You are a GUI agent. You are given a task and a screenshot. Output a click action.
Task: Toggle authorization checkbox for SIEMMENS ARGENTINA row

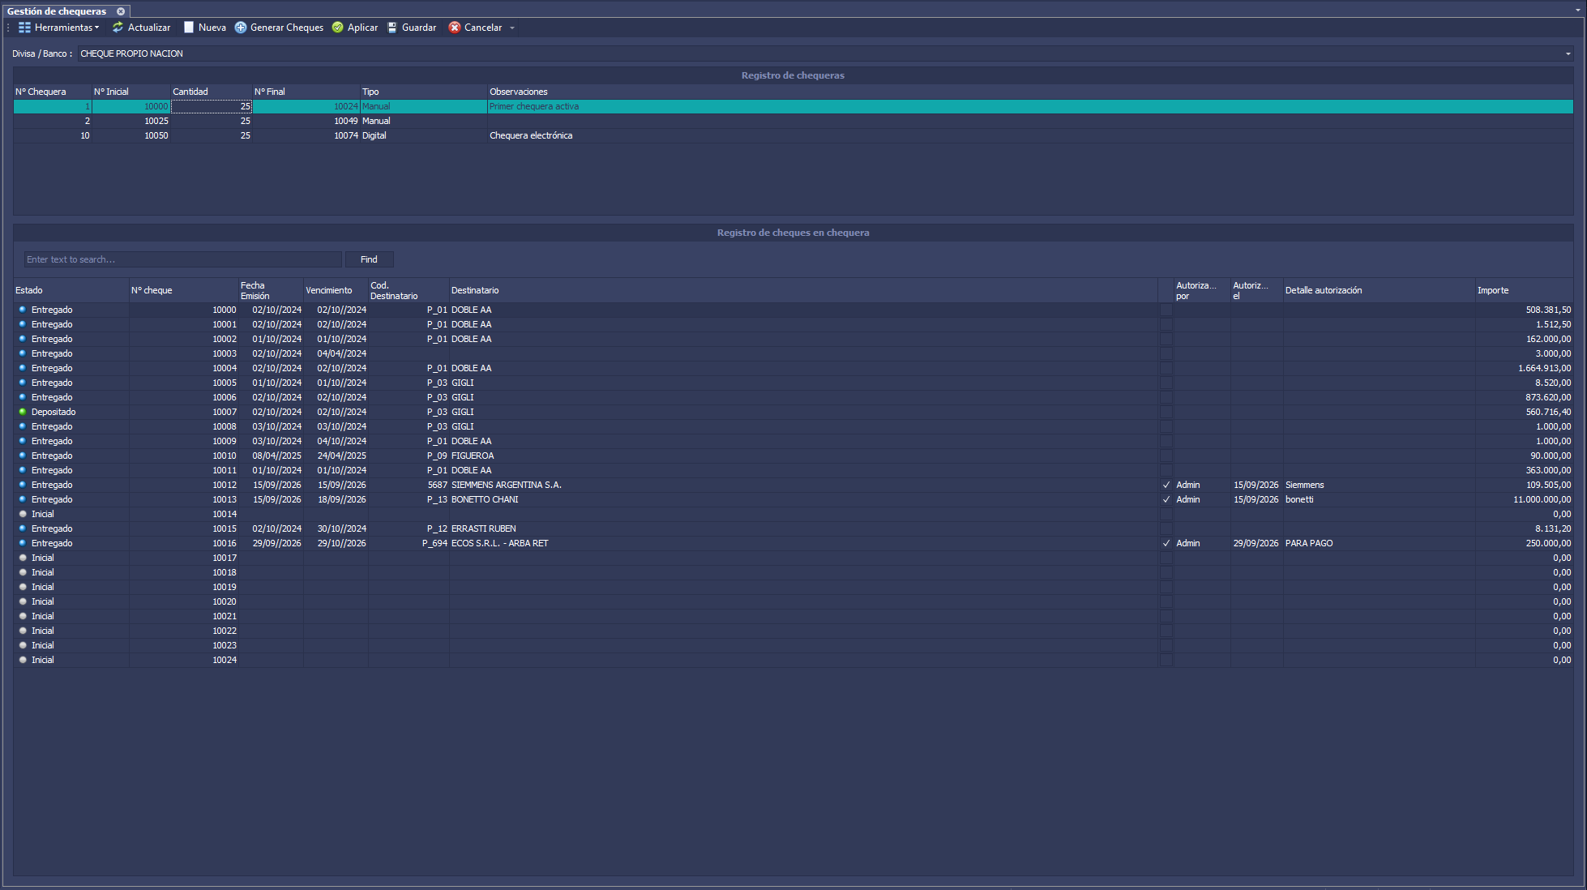[x=1166, y=485]
